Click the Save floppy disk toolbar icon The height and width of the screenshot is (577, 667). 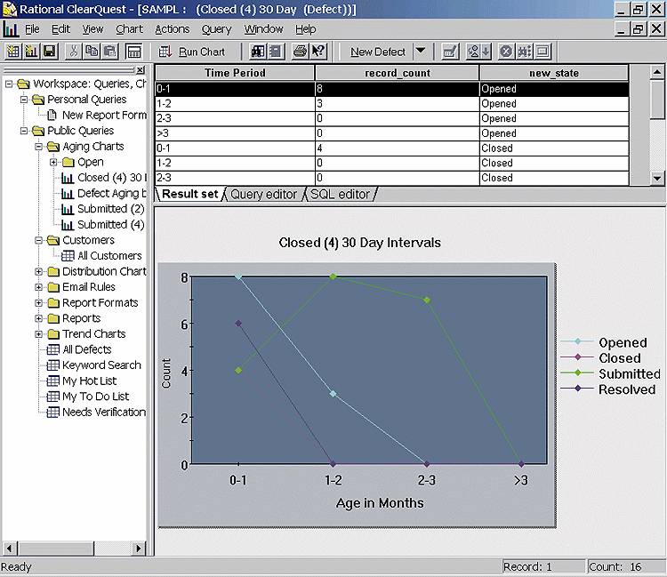point(50,52)
